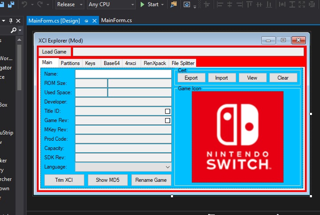This screenshot has width=320, height=215.
Task: Click the Toolbox vertical scrollbar thumb
Action: pyautogui.click(x=19, y=67)
